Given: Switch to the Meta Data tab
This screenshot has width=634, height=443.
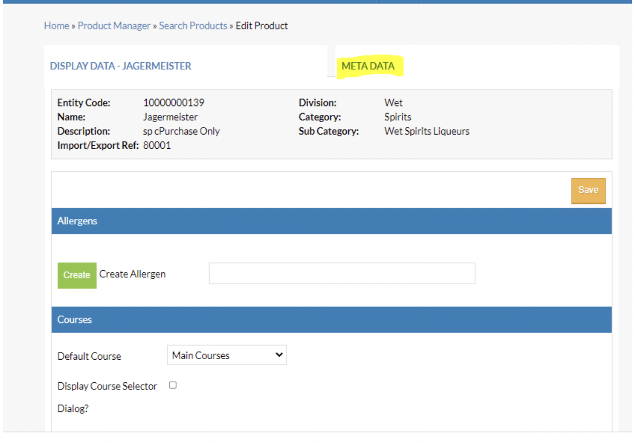Looking at the screenshot, I should (368, 66).
